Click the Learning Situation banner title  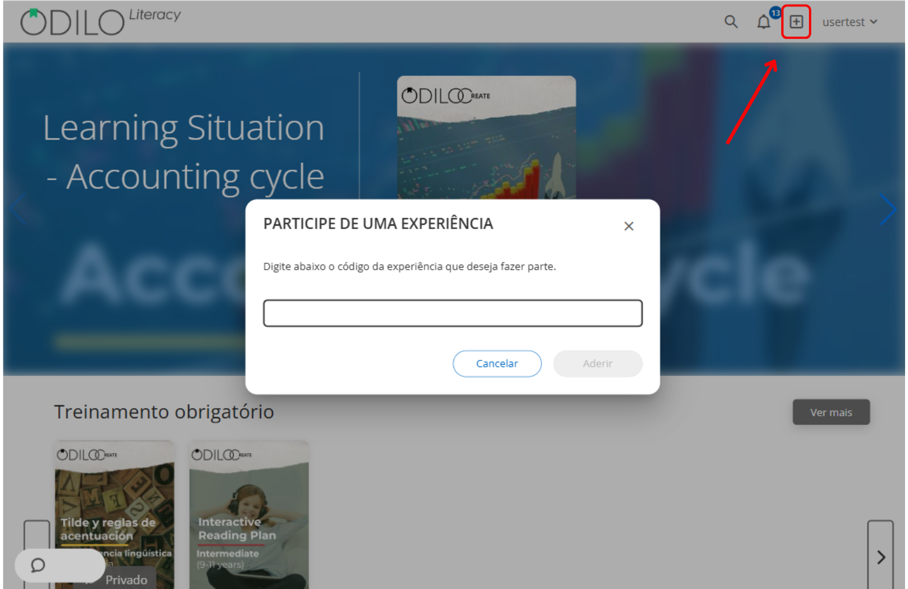click(184, 152)
